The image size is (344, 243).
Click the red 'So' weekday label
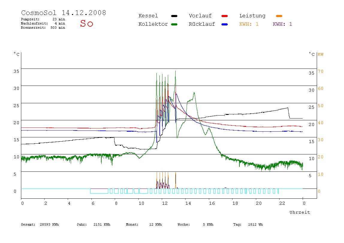pos(87,23)
